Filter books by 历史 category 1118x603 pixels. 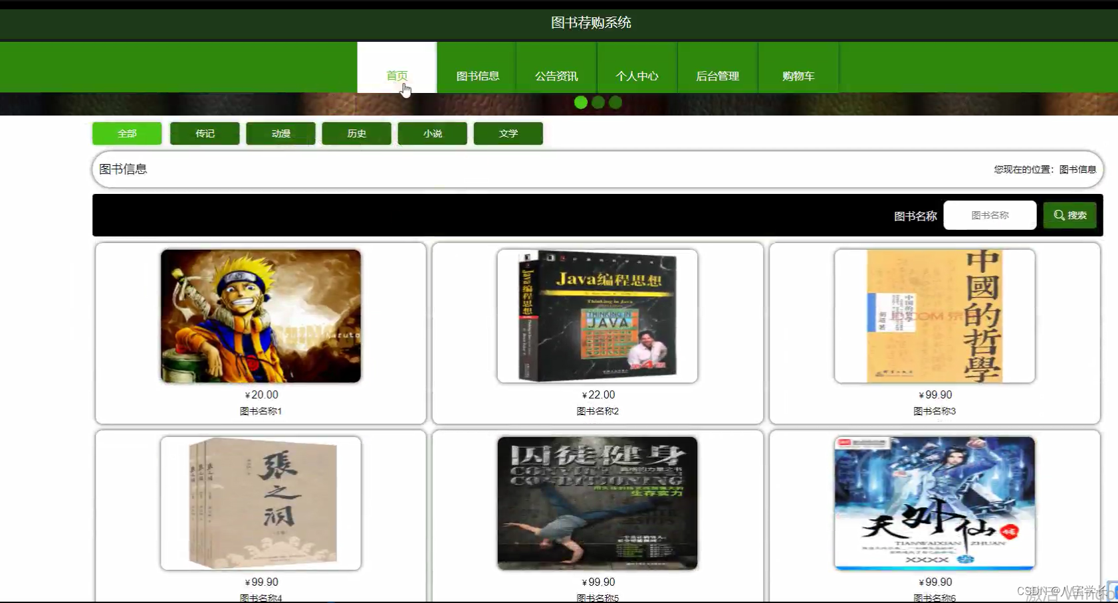pyautogui.click(x=356, y=133)
